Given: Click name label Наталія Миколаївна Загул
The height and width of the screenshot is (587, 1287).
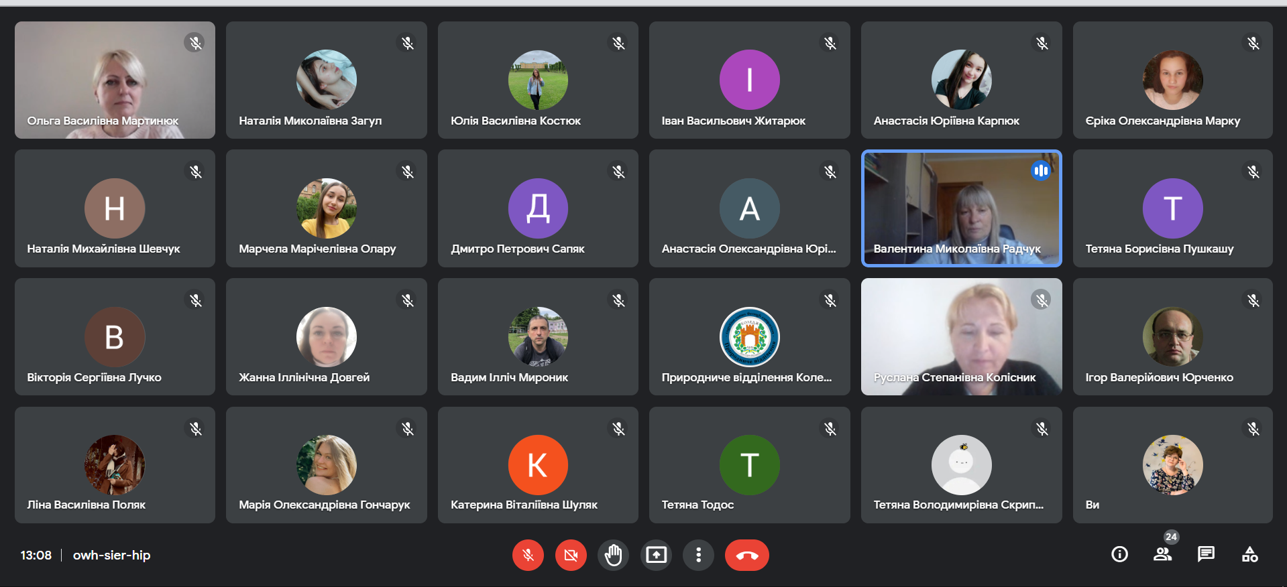Looking at the screenshot, I should click(310, 121).
